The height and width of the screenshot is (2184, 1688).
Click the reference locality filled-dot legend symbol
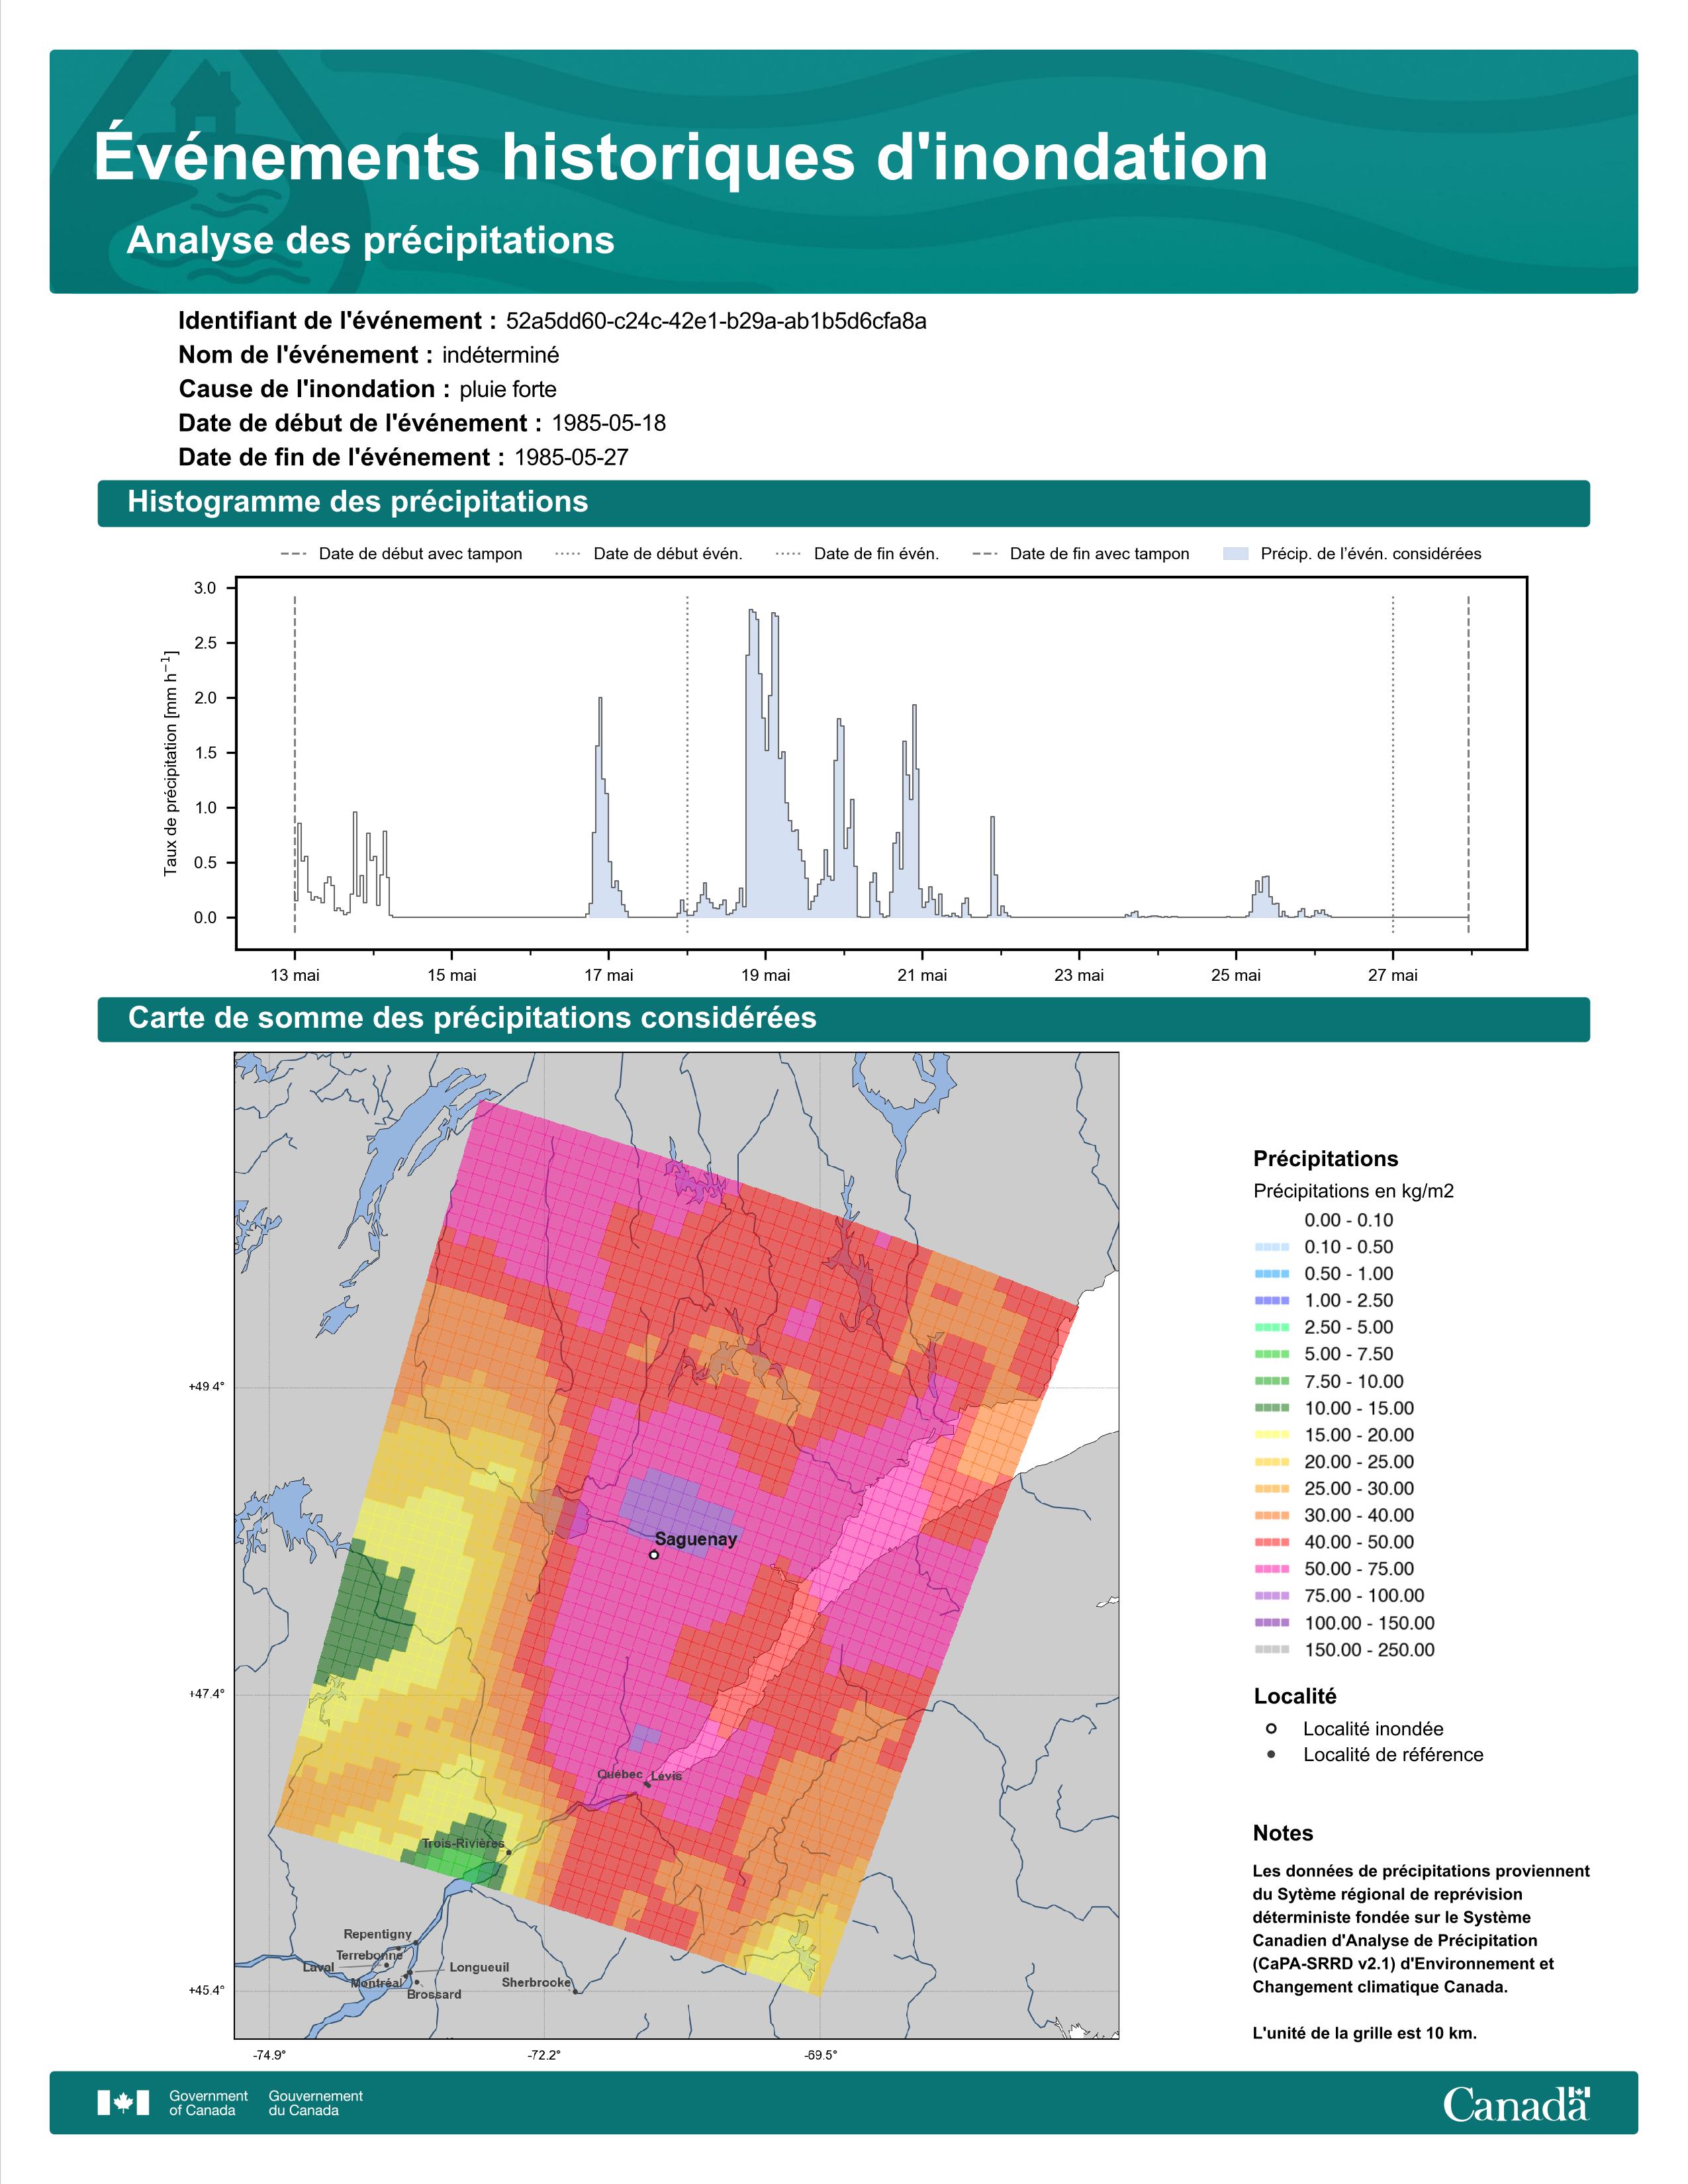(1271, 1755)
